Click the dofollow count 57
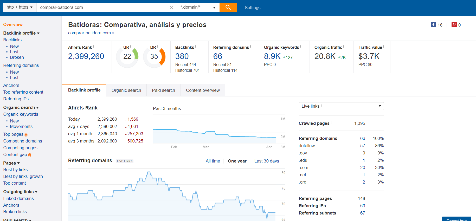This screenshot has width=476, height=221. [x=363, y=146]
